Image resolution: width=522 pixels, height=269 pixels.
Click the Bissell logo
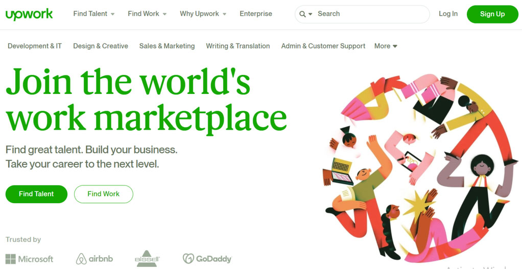tap(148, 258)
